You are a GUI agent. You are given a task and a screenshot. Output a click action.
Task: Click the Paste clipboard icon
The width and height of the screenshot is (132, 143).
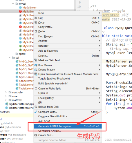pyautogui.click(x=36, y=31)
